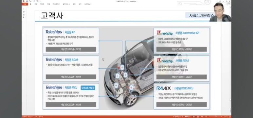This screenshot has width=253, height=118.
Task: Redo the last action
Action: click(34, 1)
